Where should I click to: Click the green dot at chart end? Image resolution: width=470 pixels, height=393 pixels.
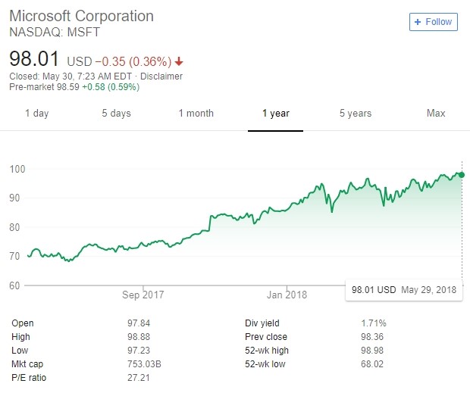[x=462, y=175]
